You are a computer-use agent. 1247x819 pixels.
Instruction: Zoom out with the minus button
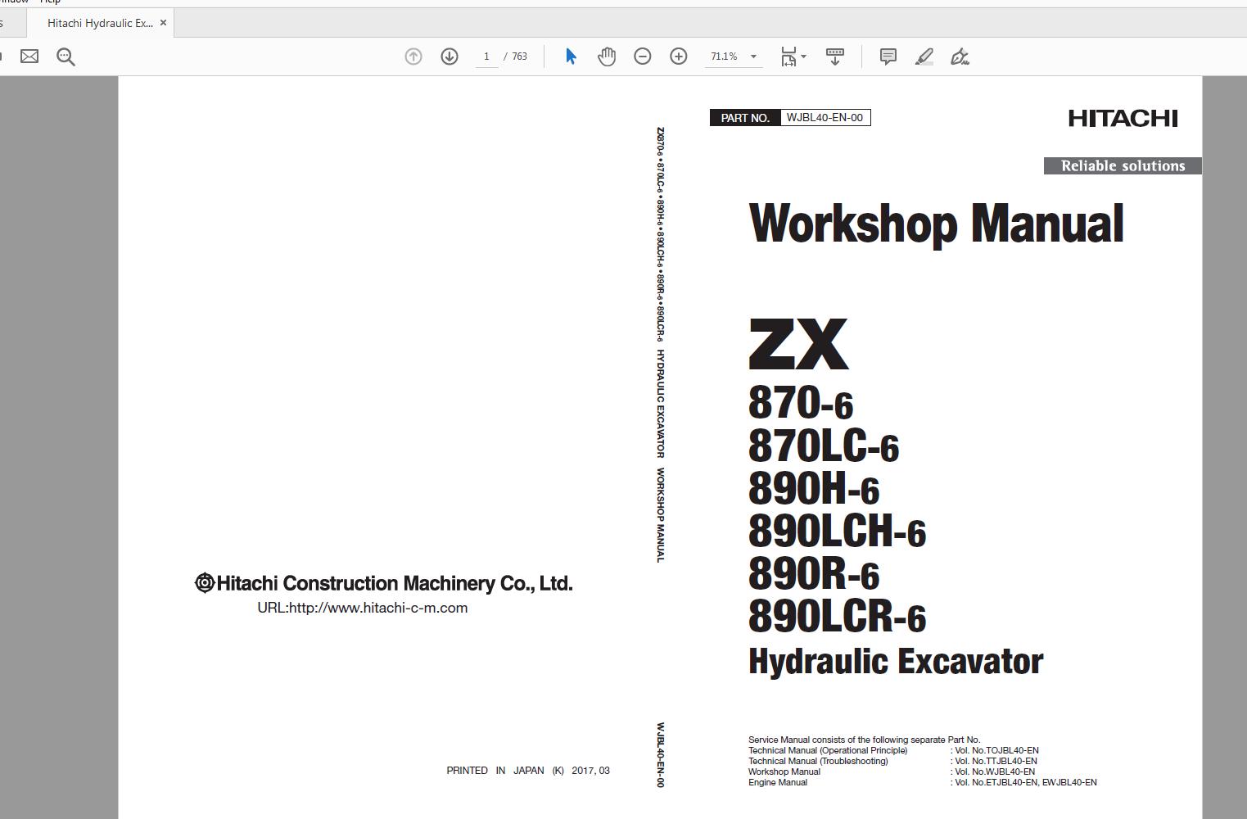coord(643,57)
